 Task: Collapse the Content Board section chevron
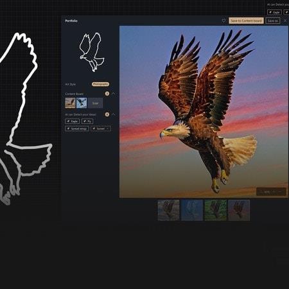pyautogui.click(x=114, y=94)
